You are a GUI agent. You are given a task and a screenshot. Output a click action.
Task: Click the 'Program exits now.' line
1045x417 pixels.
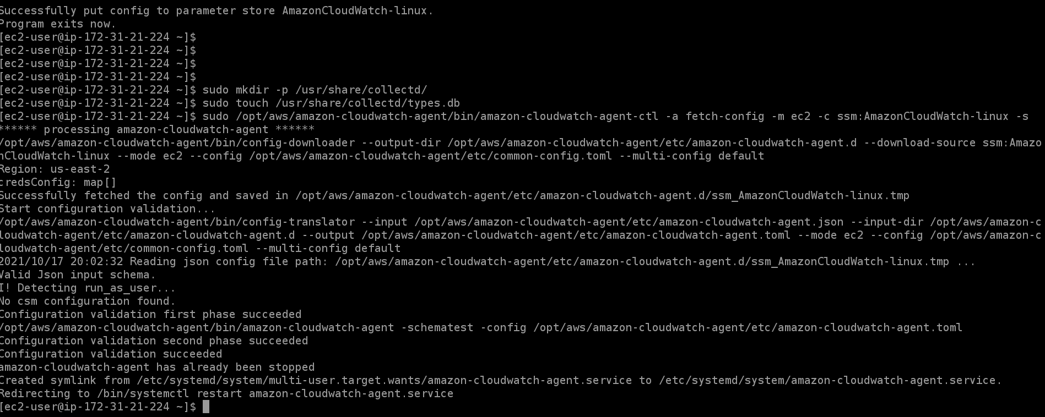click(x=58, y=24)
